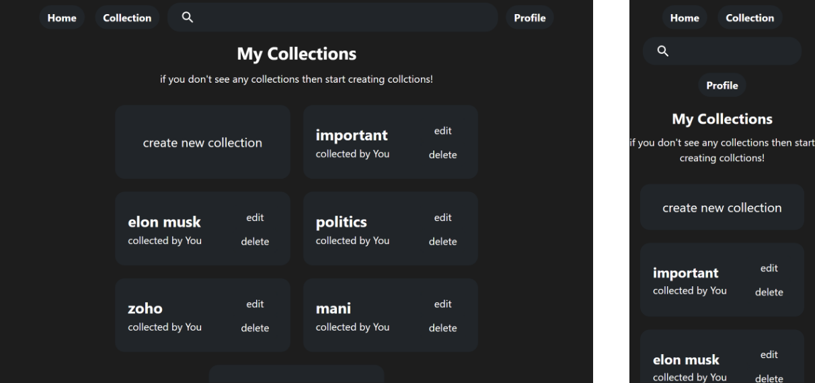
Task: Edit the zoho collection
Action: pos(255,304)
